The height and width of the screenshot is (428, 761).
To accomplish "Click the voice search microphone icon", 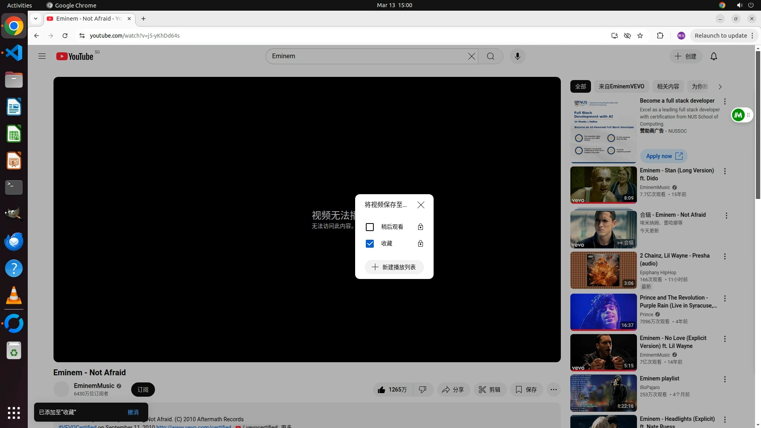I will 517,56.
